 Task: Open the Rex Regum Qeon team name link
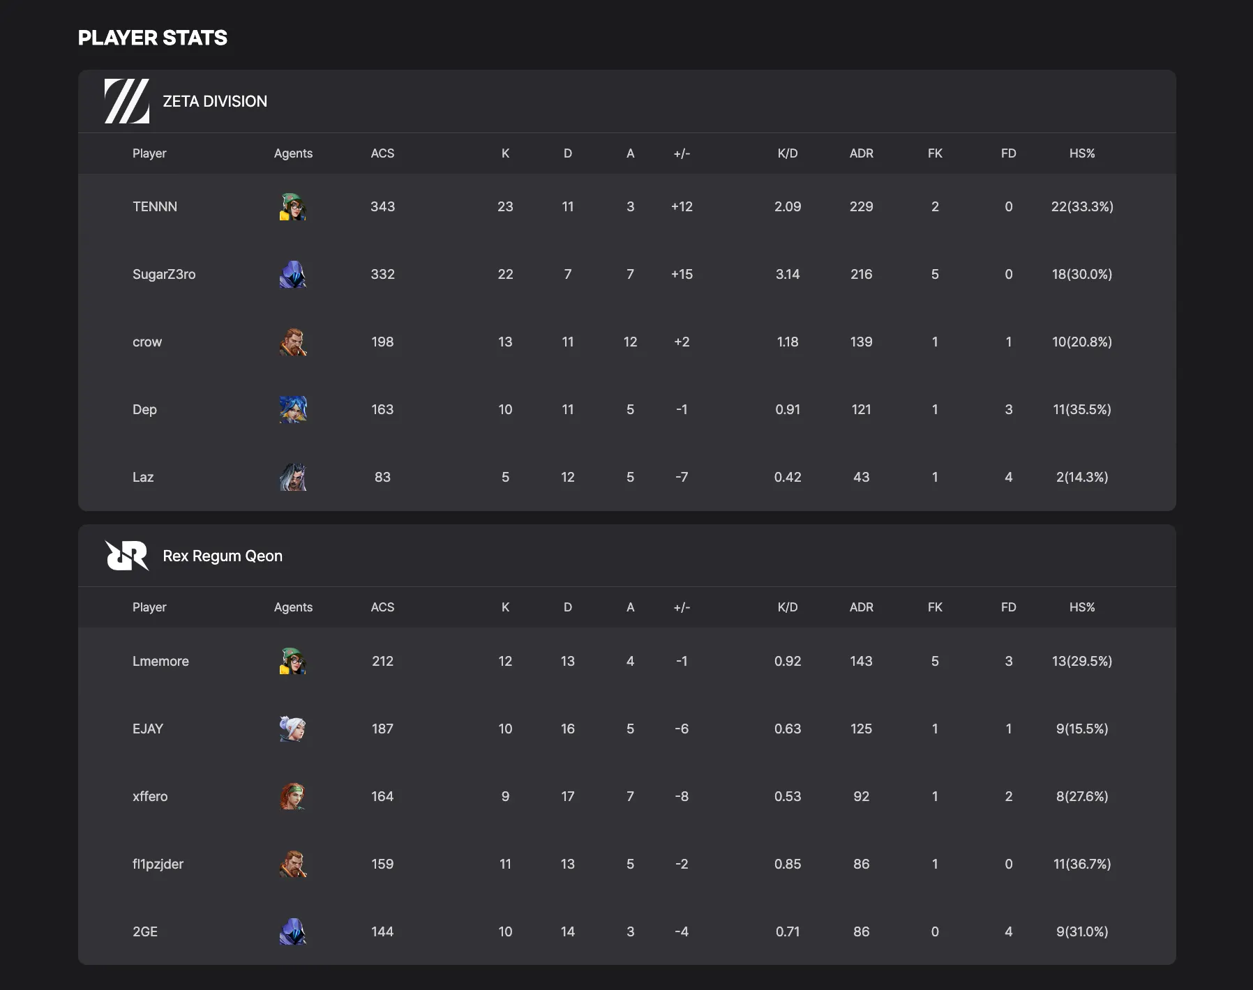223,556
